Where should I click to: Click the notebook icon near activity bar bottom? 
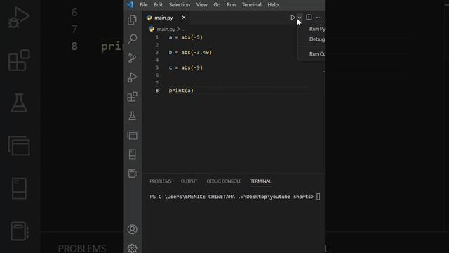[x=133, y=174]
